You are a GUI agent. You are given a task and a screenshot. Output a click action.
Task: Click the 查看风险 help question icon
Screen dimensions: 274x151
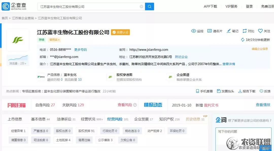point(135,105)
